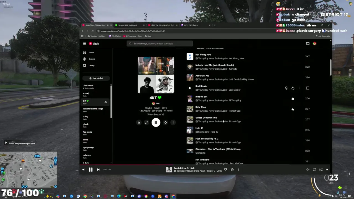Seek on the red song progress bar
The height and width of the screenshot is (199, 354).
(x=205, y=165)
